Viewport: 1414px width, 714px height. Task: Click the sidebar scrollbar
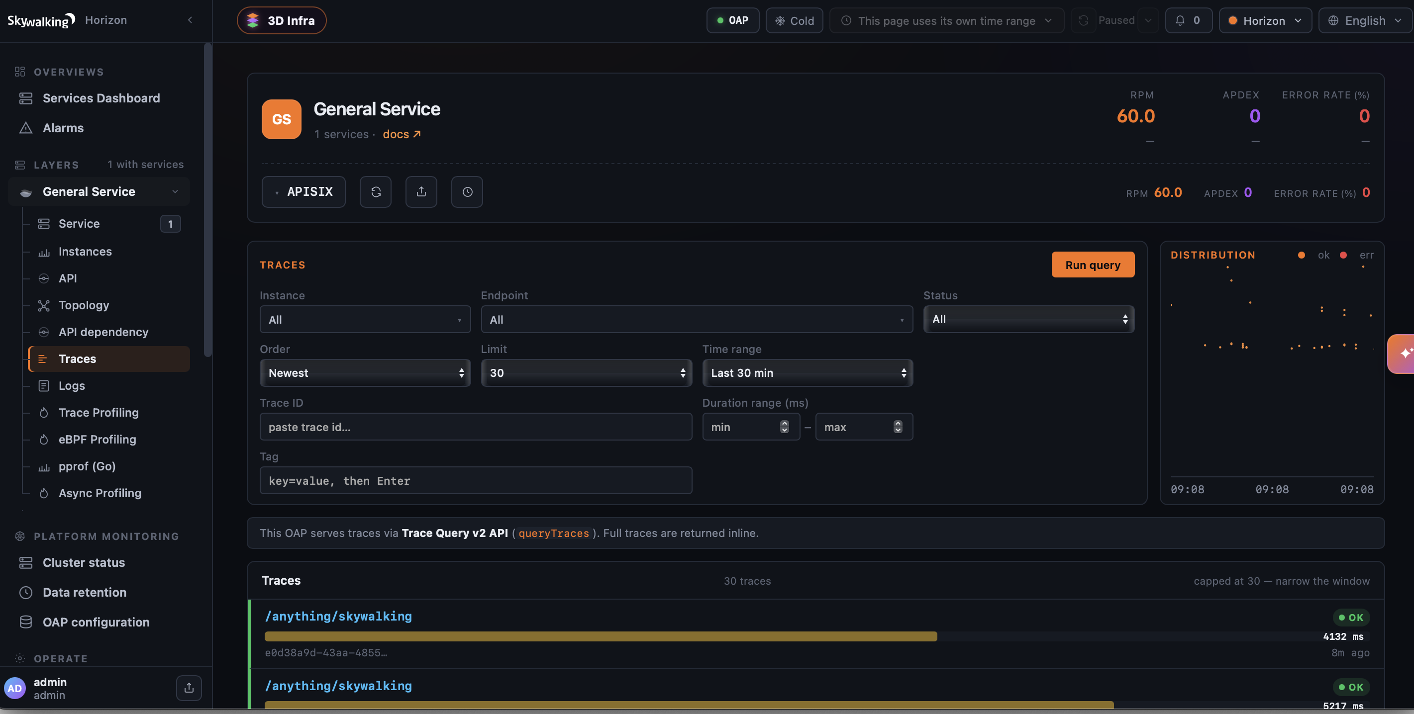pyautogui.click(x=207, y=200)
